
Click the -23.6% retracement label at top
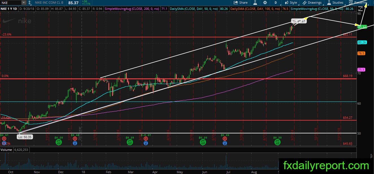pos(6,34)
